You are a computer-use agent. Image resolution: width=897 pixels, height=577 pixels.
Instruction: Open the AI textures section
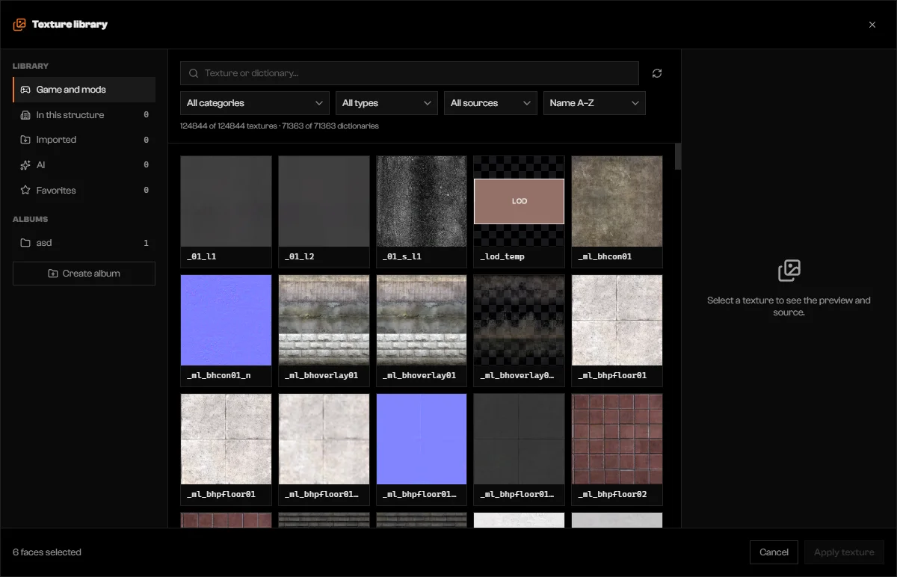pos(84,165)
